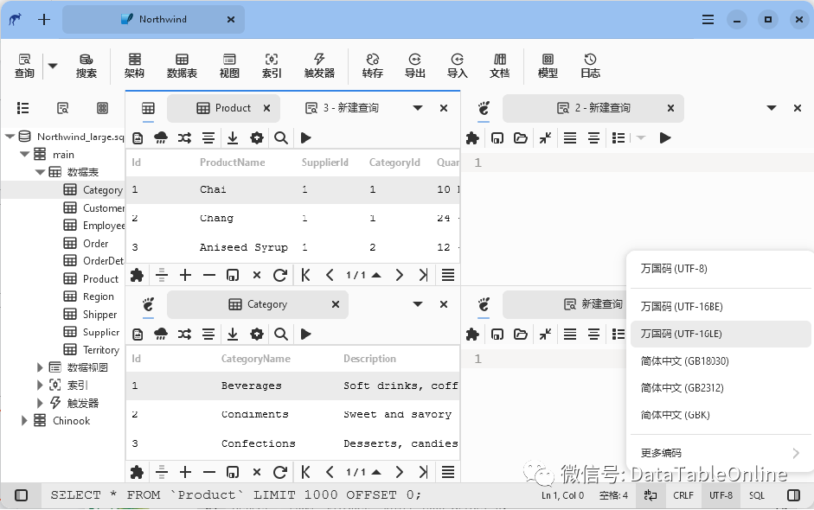Switch to the Northwind connection tab
This screenshot has width=814, height=510.
coord(154,19)
